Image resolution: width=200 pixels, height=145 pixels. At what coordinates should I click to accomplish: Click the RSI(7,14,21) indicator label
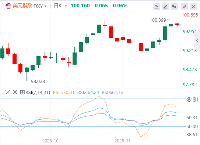[38, 92]
